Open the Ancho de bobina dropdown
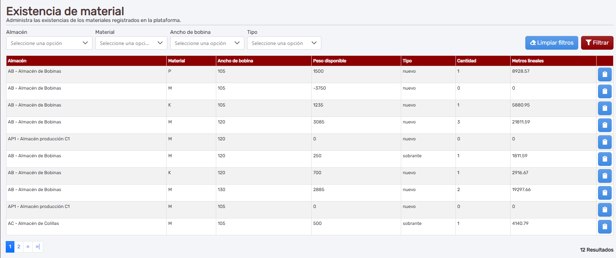 (207, 43)
